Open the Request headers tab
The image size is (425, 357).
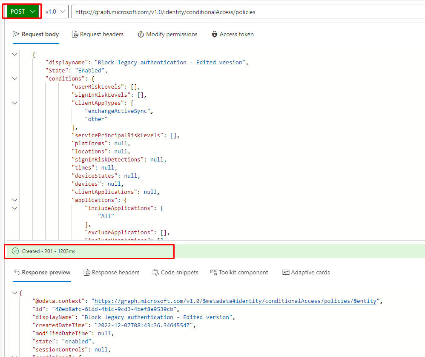point(98,34)
